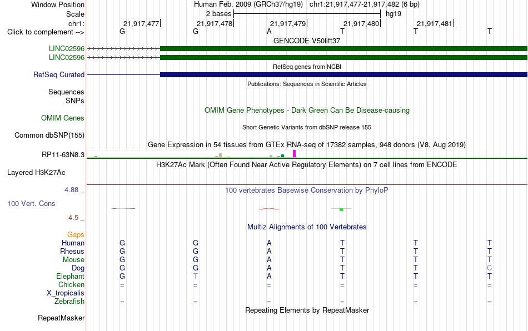Click the 21,917,479 ruler coordinate
The height and width of the screenshot is (331, 528).
288,23
